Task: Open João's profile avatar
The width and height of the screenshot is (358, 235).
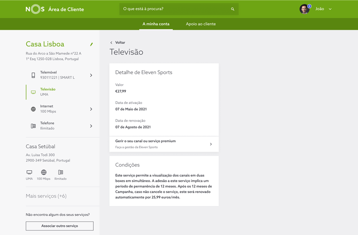Action: tap(305, 9)
